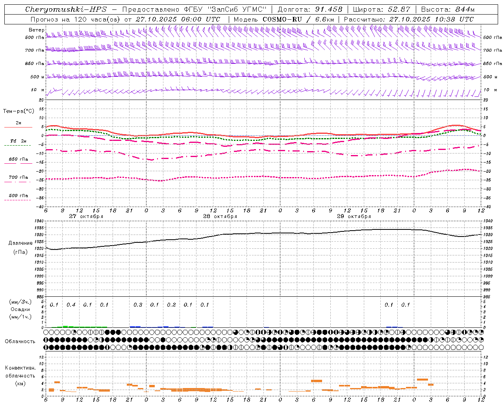Click the "(гПа)" unit label under Давление
Screen dimensions: 504x403
coord(20,252)
